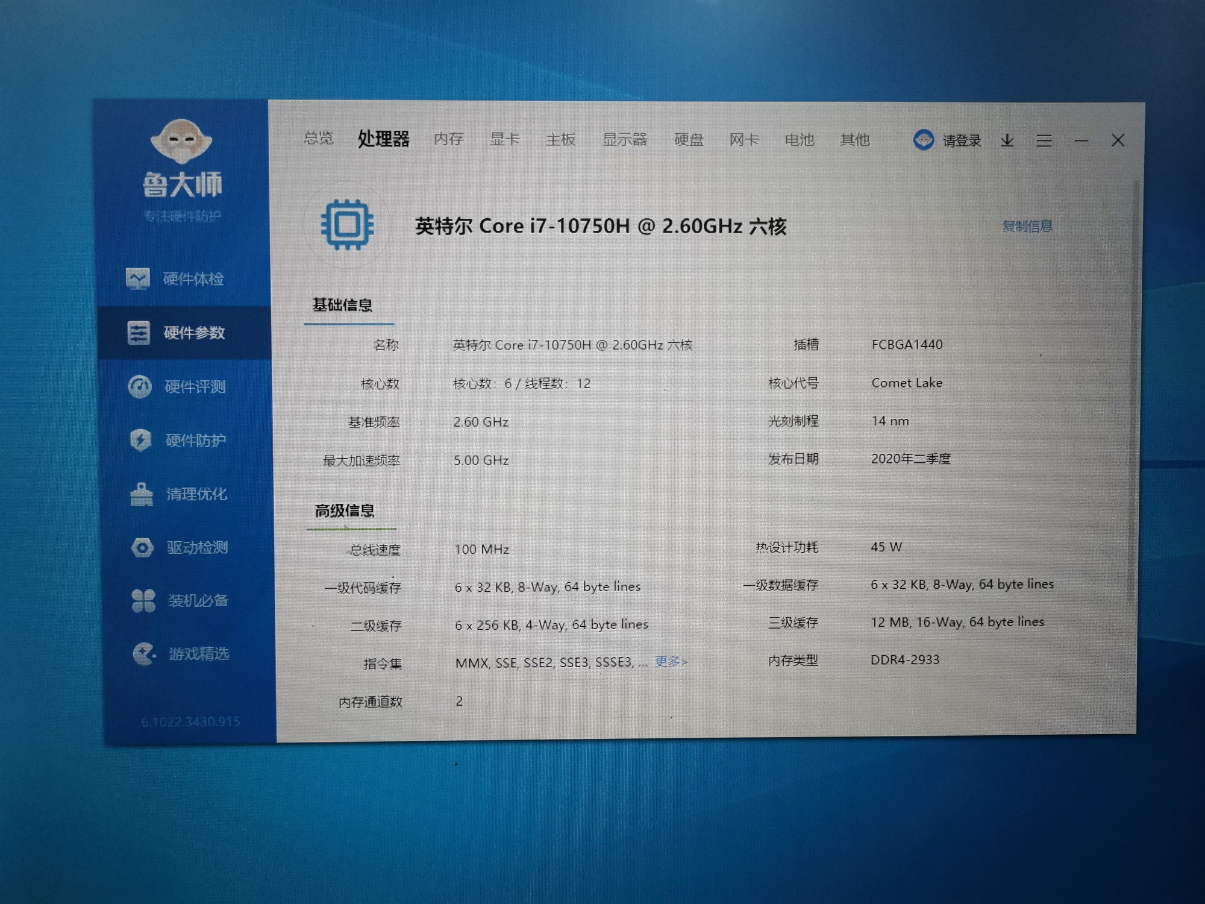Image resolution: width=1205 pixels, height=904 pixels.
Task: Click the 鲁大师 monkey logo
Action: coord(181,142)
